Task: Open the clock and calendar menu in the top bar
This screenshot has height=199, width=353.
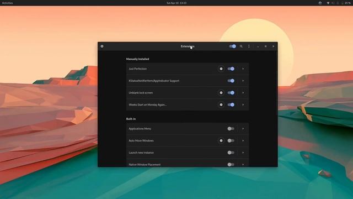Action: point(176,3)
